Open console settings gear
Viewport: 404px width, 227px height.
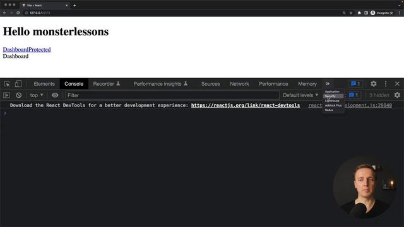(x=397, y=95)
